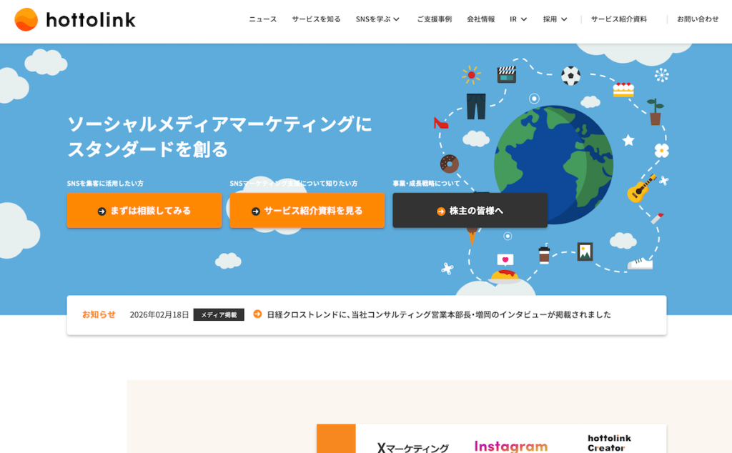732x453 pixels.
Task: Open ご支援事例 in the navigation
Action: tap(434, 19)
